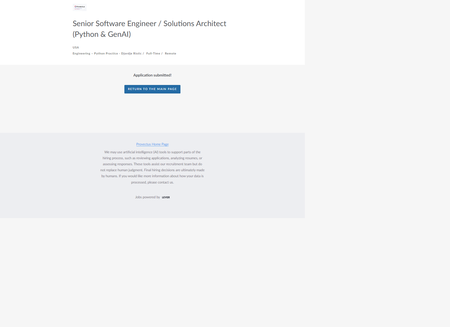Click "We may use artificial intelligence" disclaimer line
Image resolution: width=450 pixels, height=327 pixels.
[128, 152]
